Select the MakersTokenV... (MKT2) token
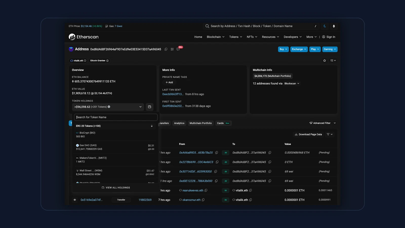Screen dimensions: 405x228 pyautogui.click(x=115, y=160)
